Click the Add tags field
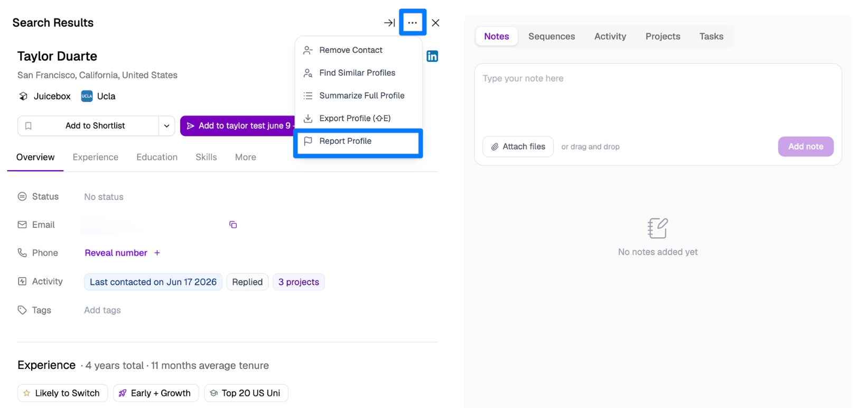This screenshot has height=408, width=856. (x=103, y=310)
